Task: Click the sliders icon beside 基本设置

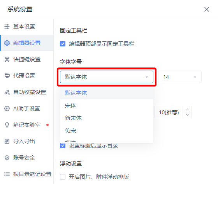Action: tap(7, 27)
